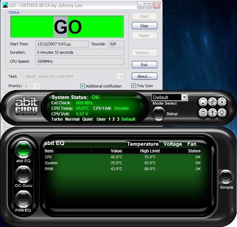Select the System row in temperature table
The height and width of the screenshot is (227, 237).
coord(123,163)
